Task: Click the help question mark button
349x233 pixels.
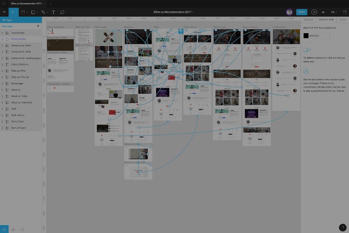Action: coord(342,227)
